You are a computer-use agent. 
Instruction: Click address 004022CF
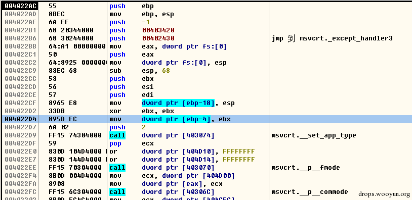[20, 103]
